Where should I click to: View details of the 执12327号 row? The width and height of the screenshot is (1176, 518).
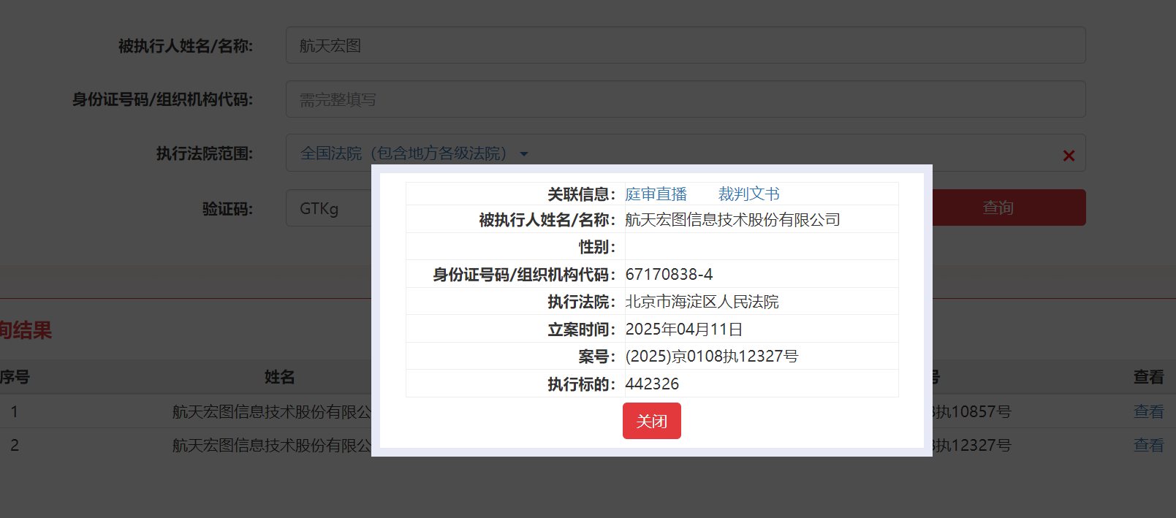1148,445
